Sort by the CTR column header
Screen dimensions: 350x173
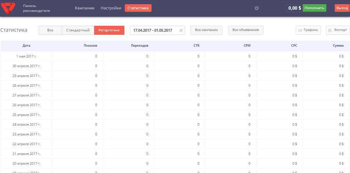click(196, 46)
